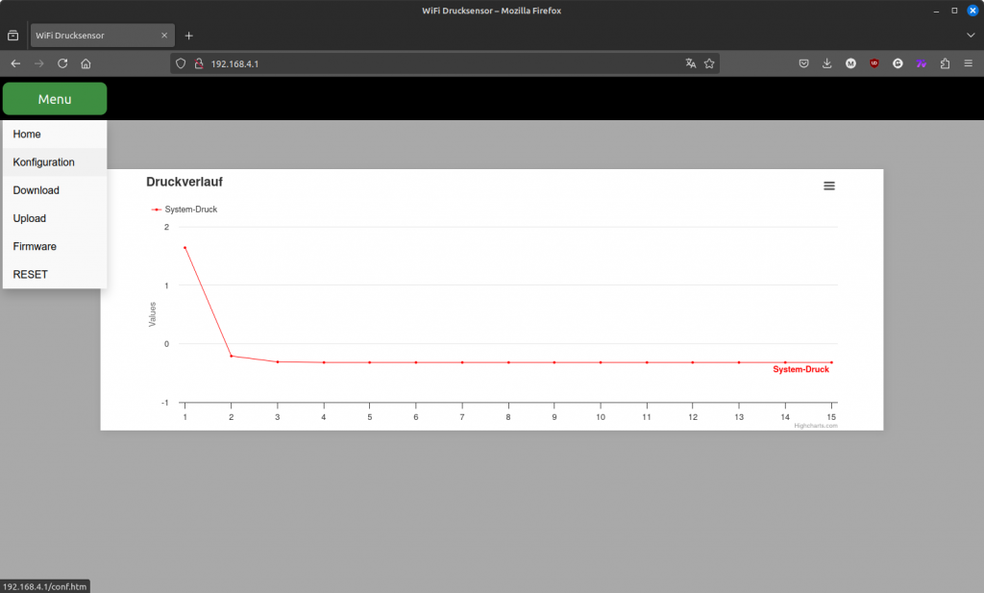Click the uBlock Origin extension icon
Screen dimensions: 984x593
point(874,63)
